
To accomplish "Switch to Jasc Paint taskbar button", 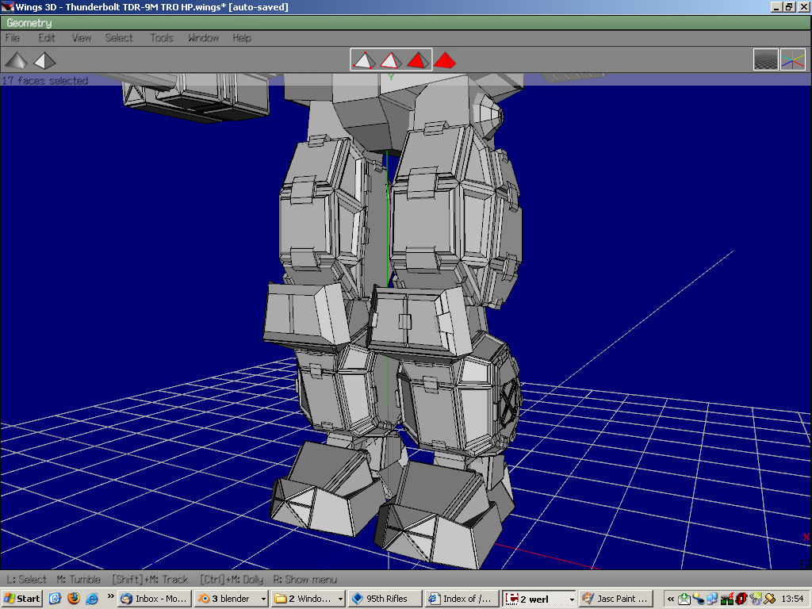I will [615, 599].
